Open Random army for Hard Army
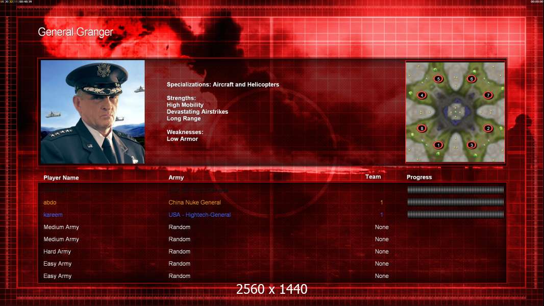Viewport: 544px width, 306px height. click(179, 251)
